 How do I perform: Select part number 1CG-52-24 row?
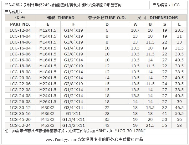point(20,125)
